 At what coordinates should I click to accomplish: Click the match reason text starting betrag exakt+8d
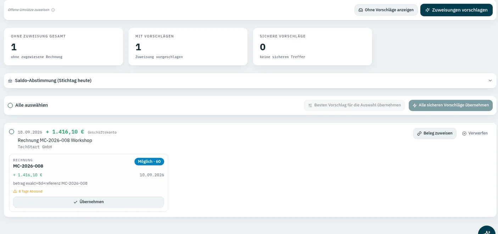pyautogui.click(x=50, y=183)
